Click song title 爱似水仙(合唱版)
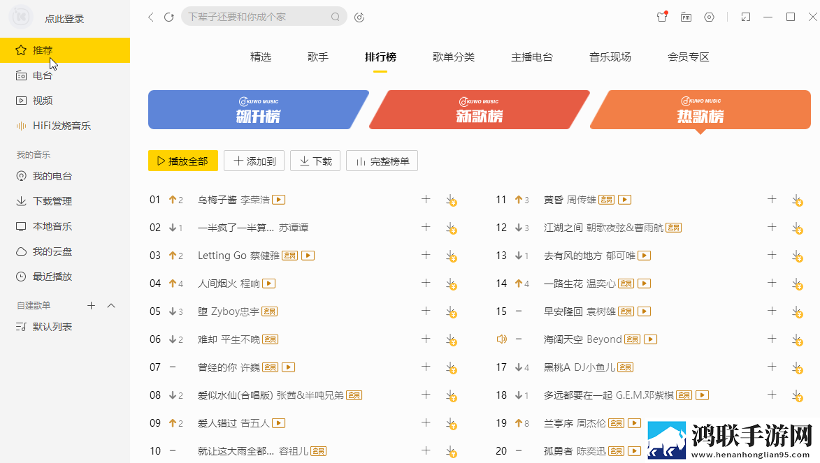The height and width of the screenshot is (463, 820). [236, 395]
